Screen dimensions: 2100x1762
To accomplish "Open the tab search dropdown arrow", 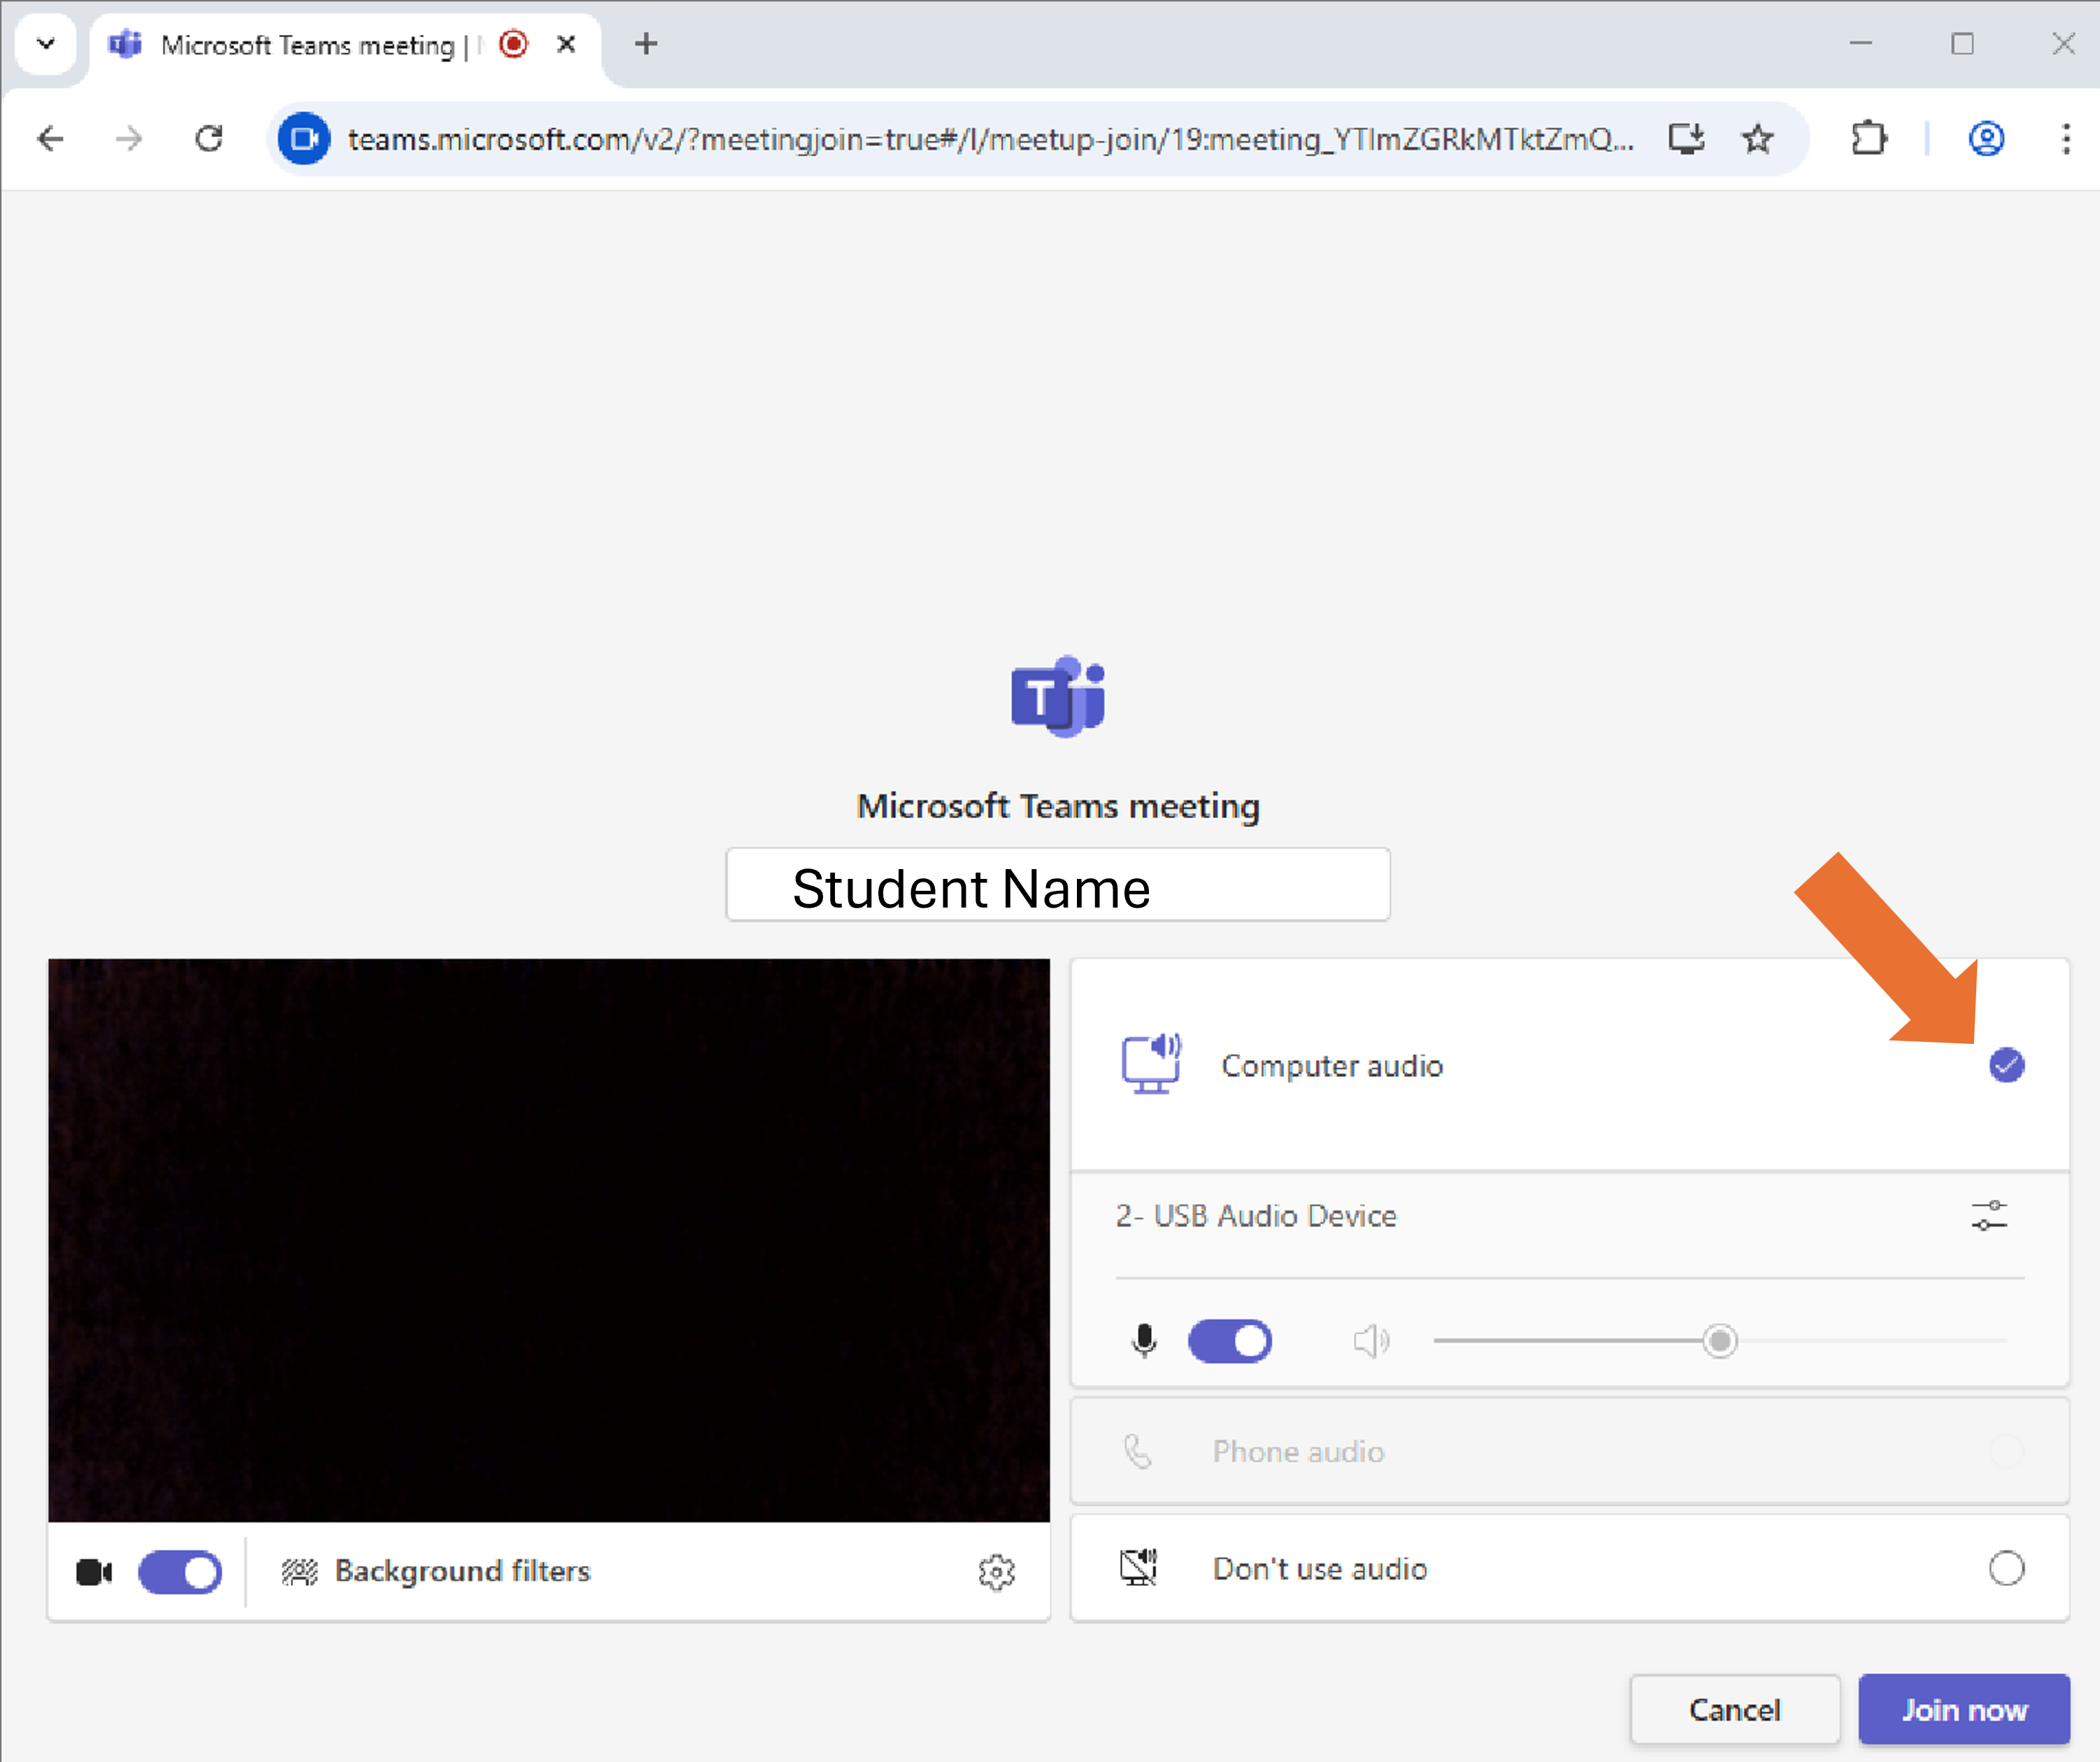I will click(x=46, y=44).
